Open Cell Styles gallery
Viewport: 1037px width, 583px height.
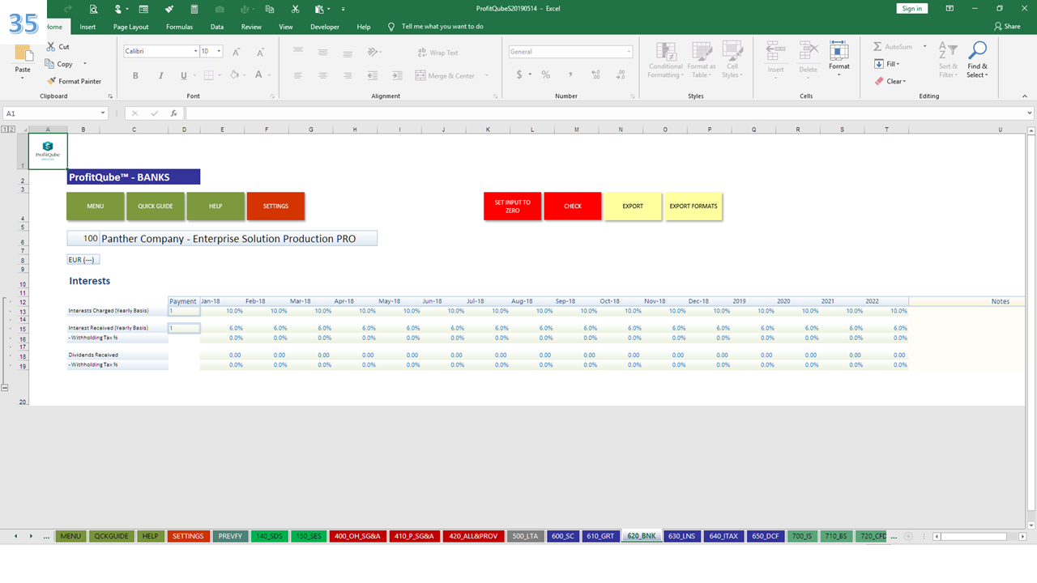coord(732,60)
